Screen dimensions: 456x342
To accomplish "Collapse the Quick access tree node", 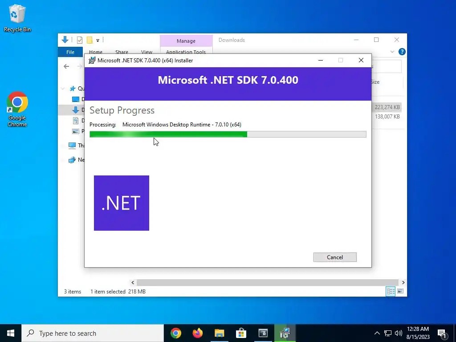I will coord(63,89).
